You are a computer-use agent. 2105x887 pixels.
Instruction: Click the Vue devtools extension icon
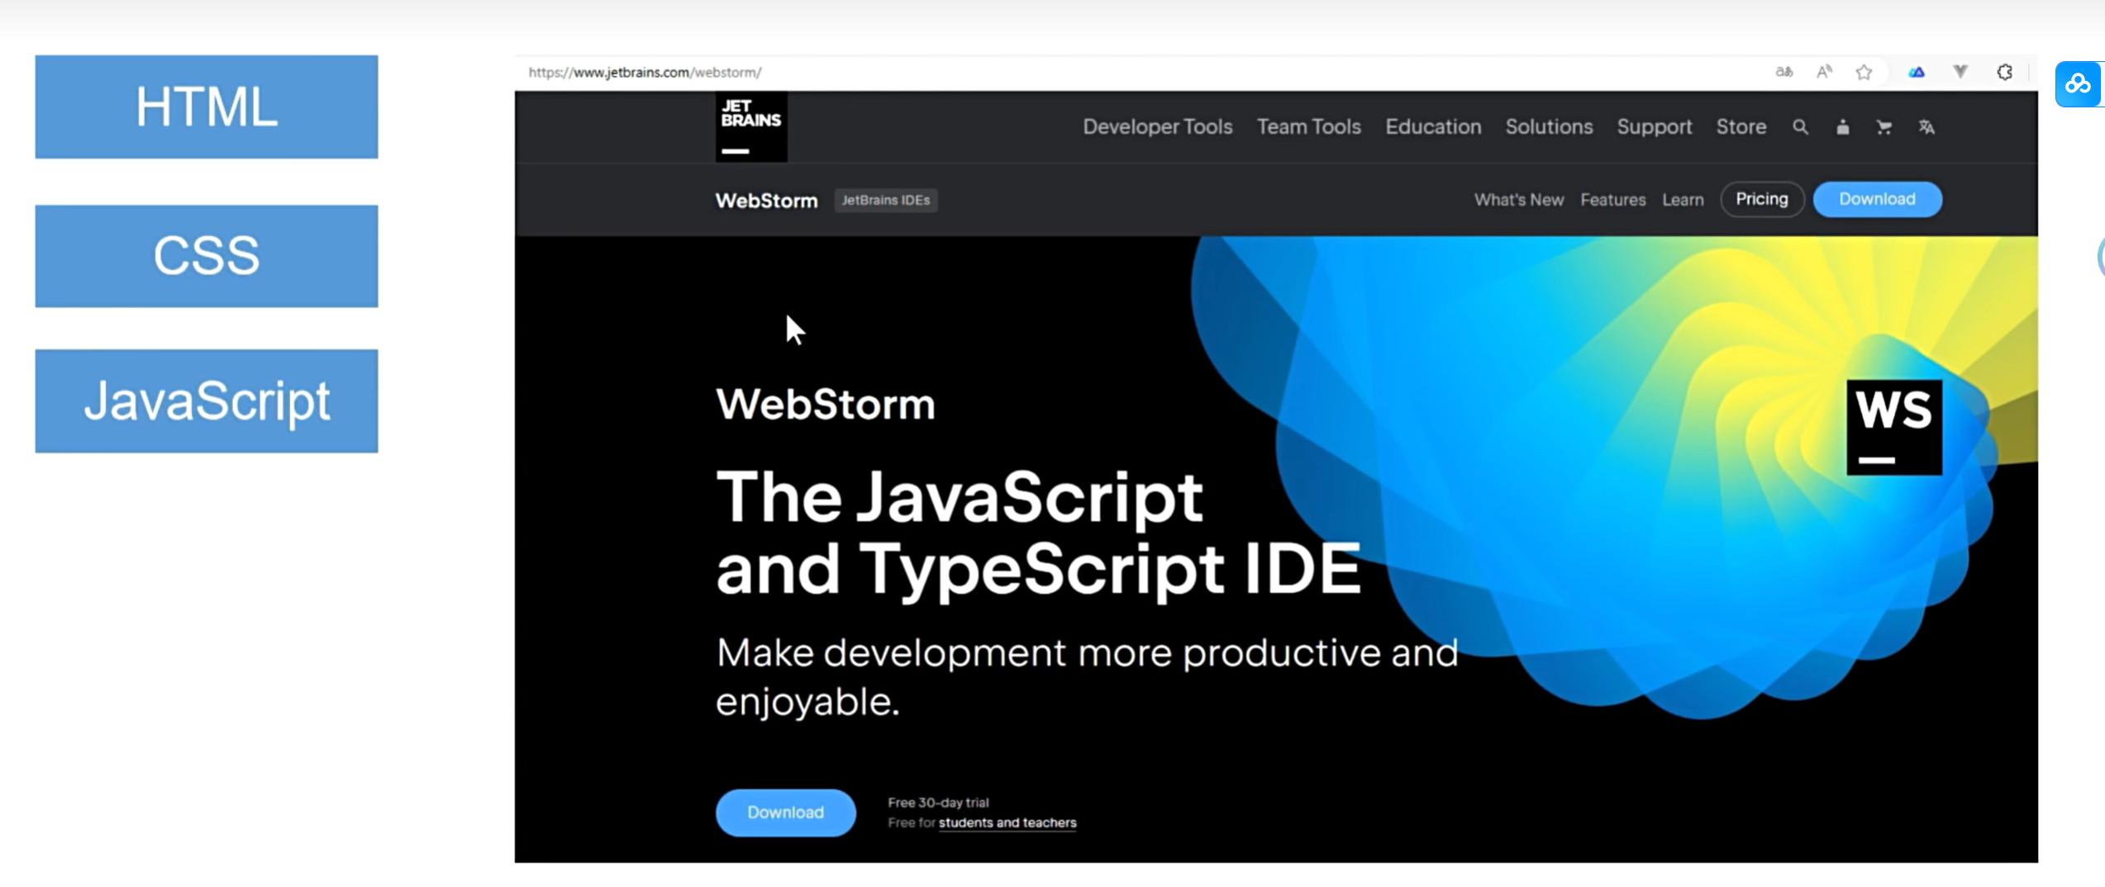[1960, 72]
